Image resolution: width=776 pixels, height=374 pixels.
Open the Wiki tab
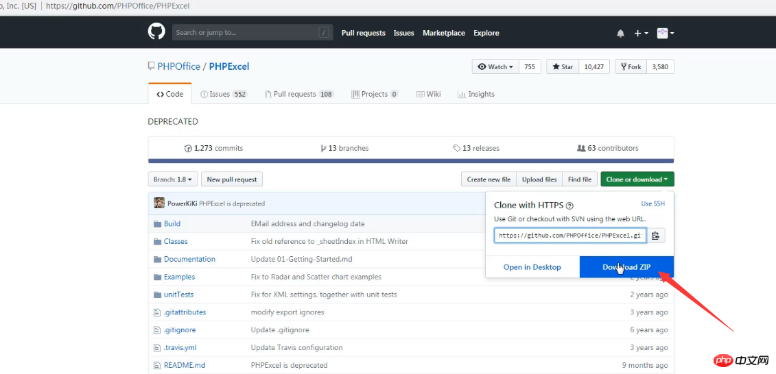click(x=429, y=94)
